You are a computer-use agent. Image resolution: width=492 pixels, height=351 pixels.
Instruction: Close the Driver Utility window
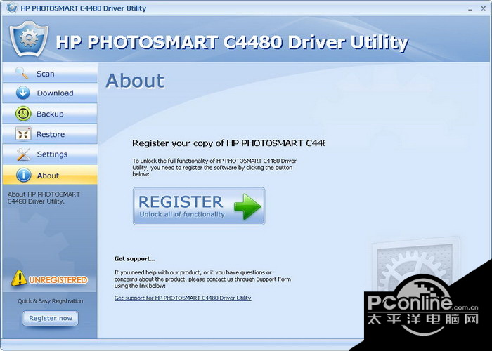click(484, 8)
